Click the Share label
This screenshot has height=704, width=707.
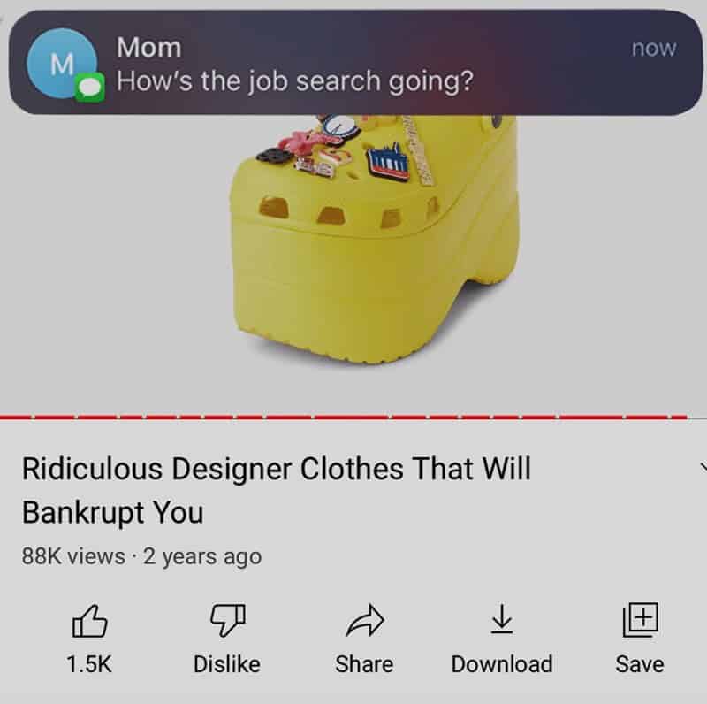click(x=364, y=664)
